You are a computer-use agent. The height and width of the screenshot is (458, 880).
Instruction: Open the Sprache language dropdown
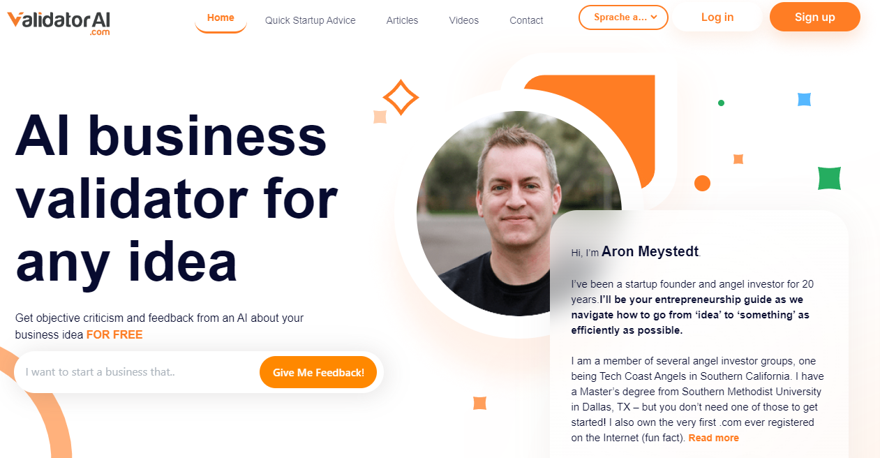[623, 17]
